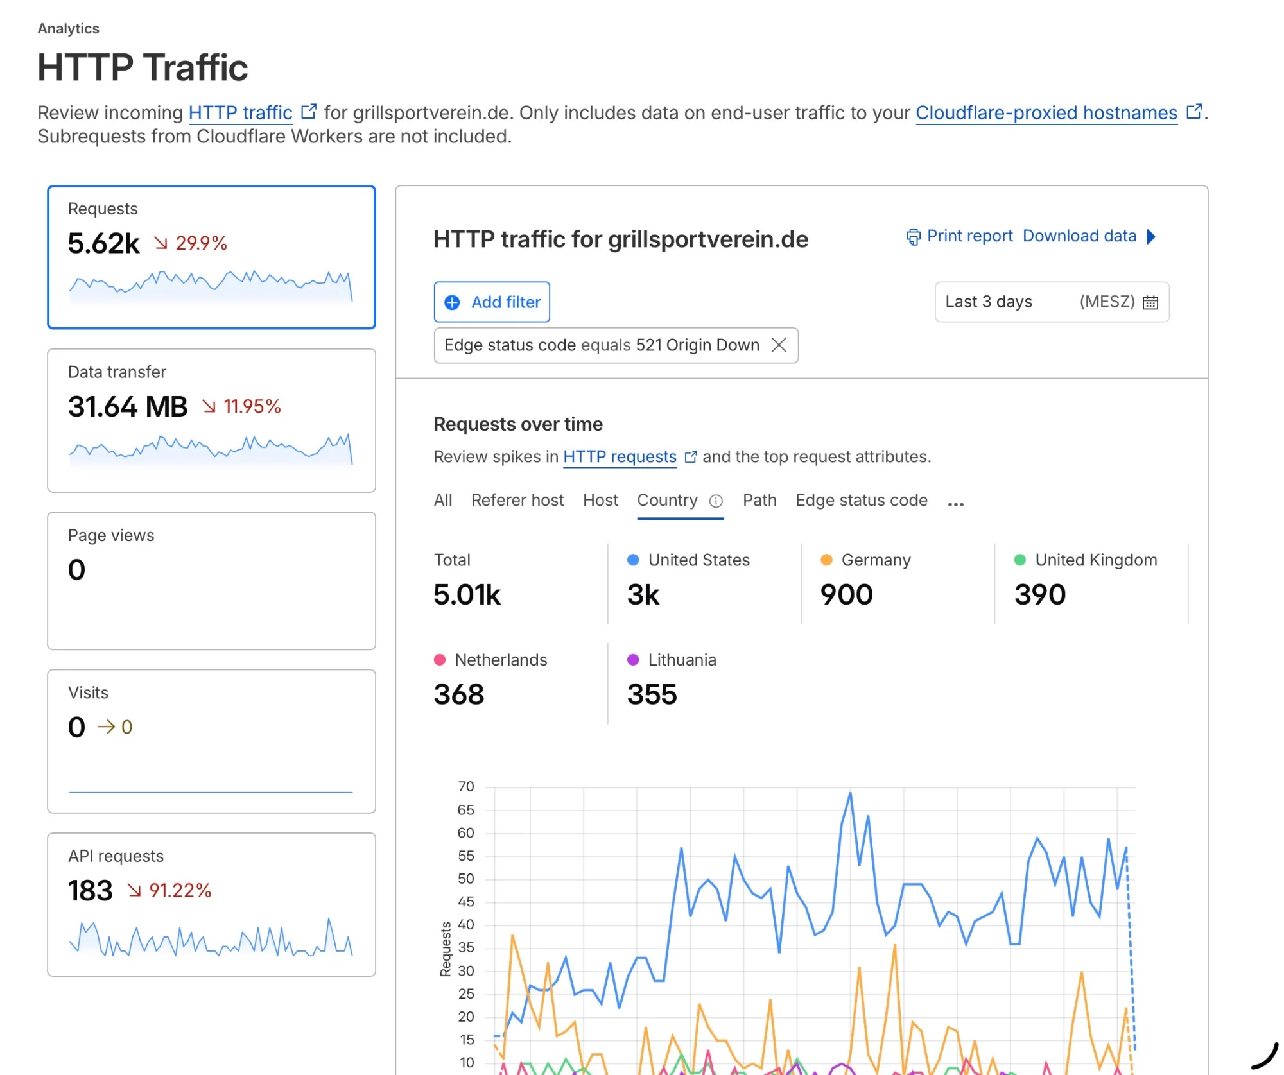Click the info icon next to Country tab
The image size is (1284, 1075).
click(x=716, y=501)
